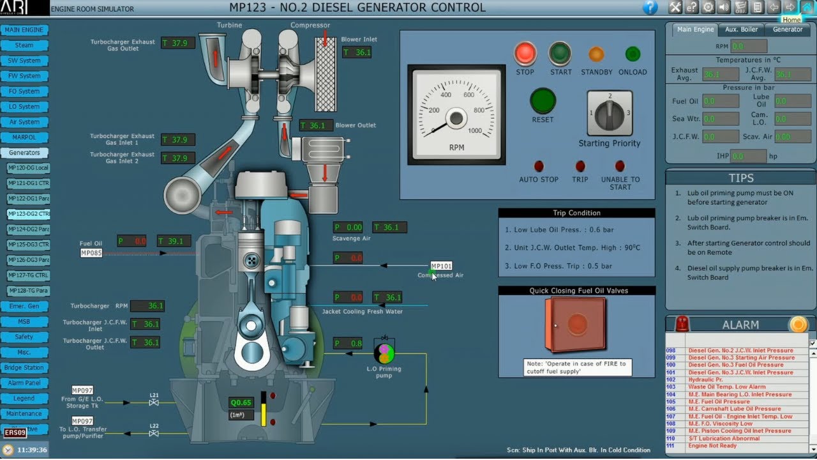
Task: Switch to the Aux. Boiler tab
Action: (x=742, y=29)
